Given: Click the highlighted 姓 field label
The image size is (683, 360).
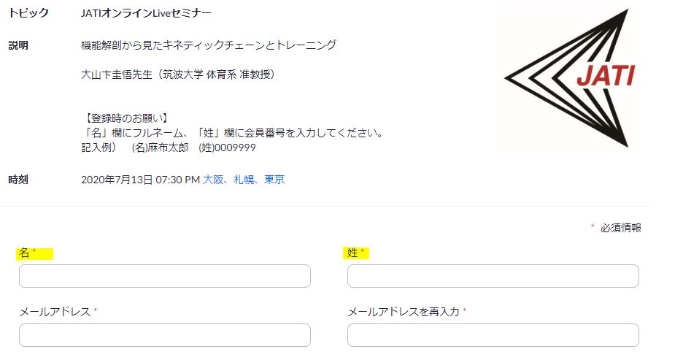Looking at the screenshot, I should click(x=356, y=253).
